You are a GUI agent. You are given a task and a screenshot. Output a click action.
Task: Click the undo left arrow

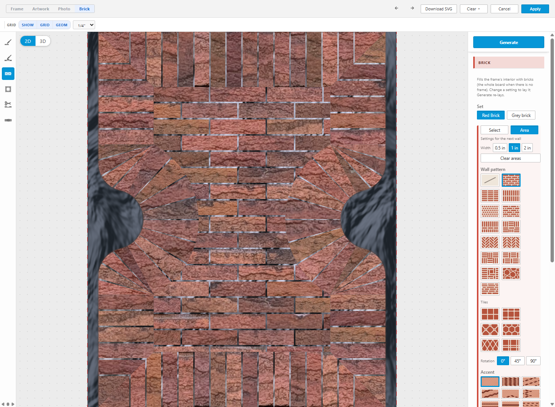pos(397,9)
